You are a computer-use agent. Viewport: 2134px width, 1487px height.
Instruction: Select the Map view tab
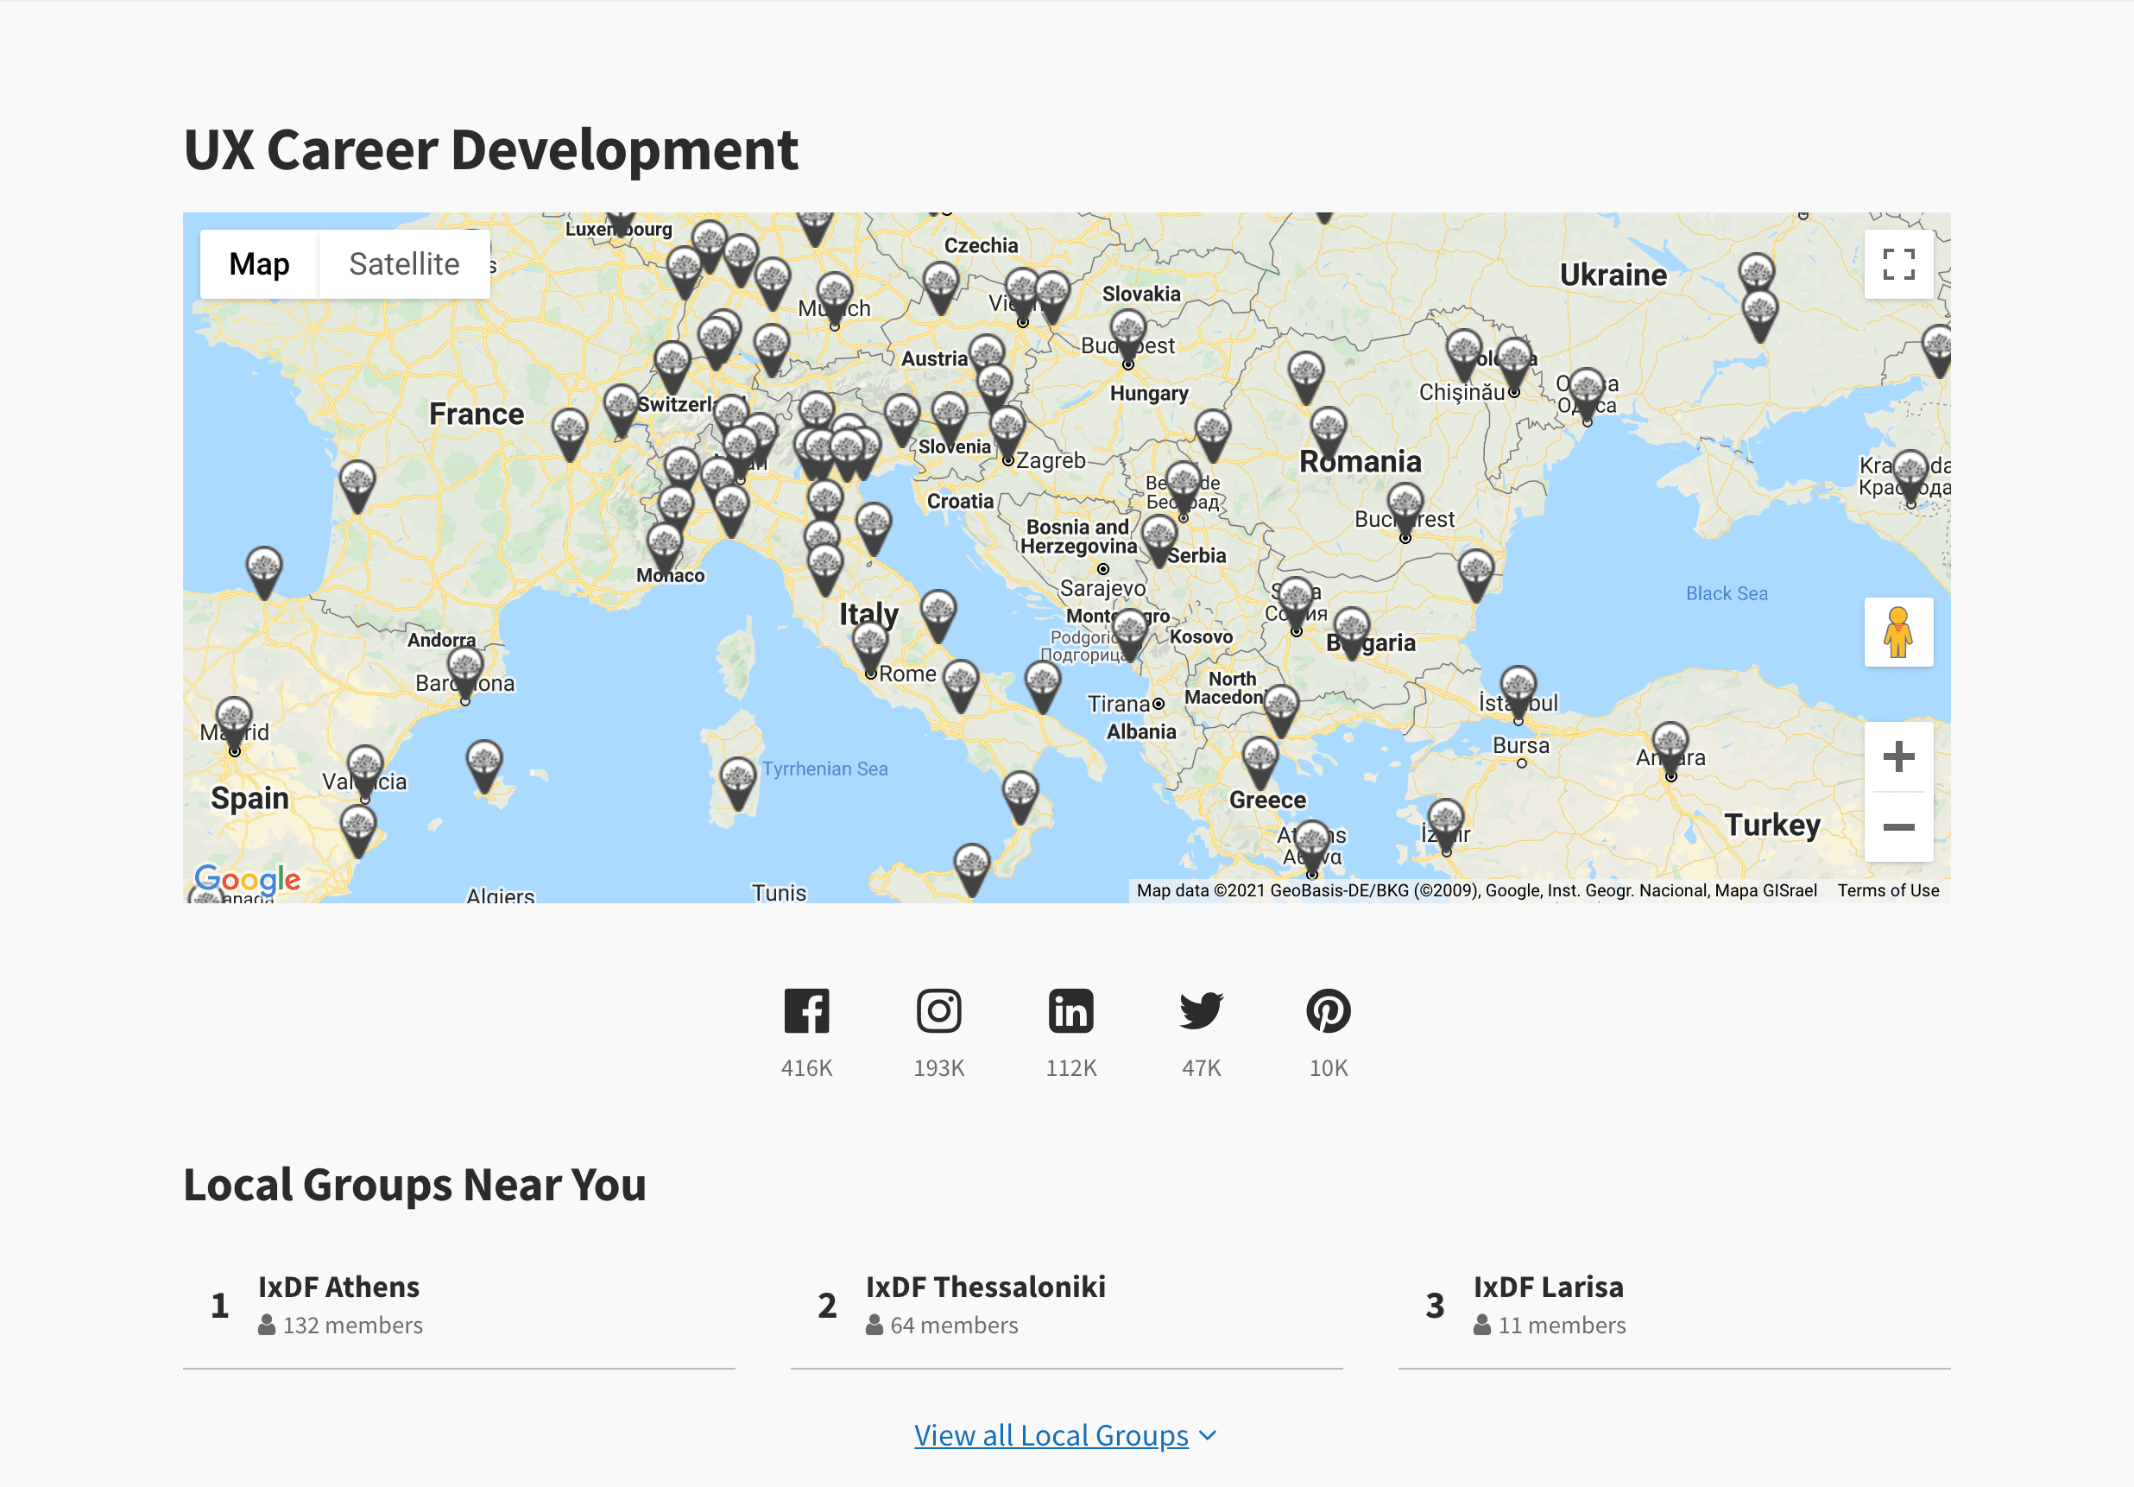tap(259, 264)
